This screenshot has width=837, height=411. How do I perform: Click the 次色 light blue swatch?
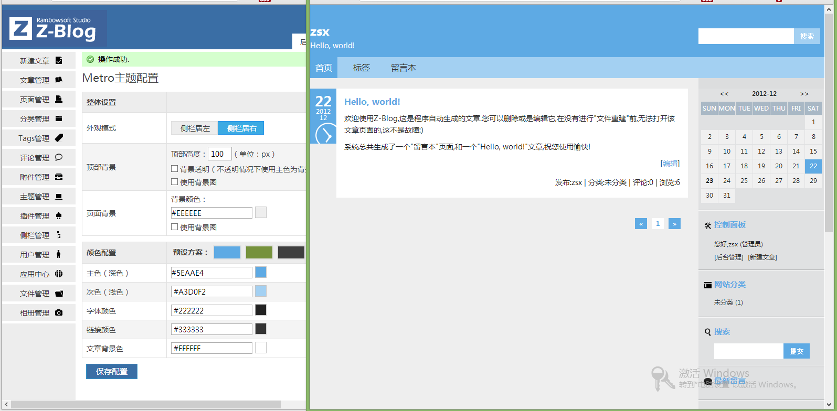pyautogui.click(x=261, y=291)
